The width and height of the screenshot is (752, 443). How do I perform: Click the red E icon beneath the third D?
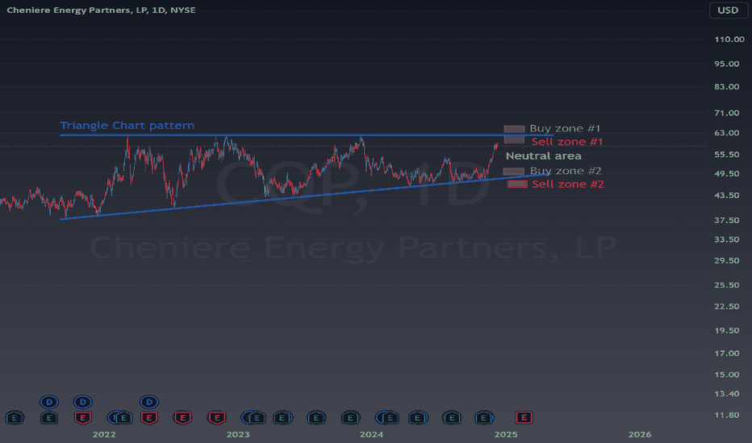(149, 417)
